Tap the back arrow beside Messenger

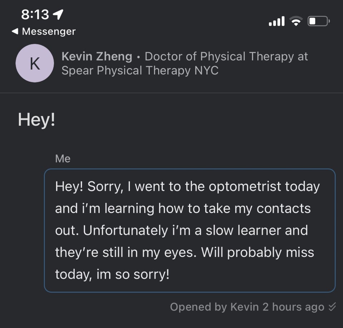click(x=15, y=31)
